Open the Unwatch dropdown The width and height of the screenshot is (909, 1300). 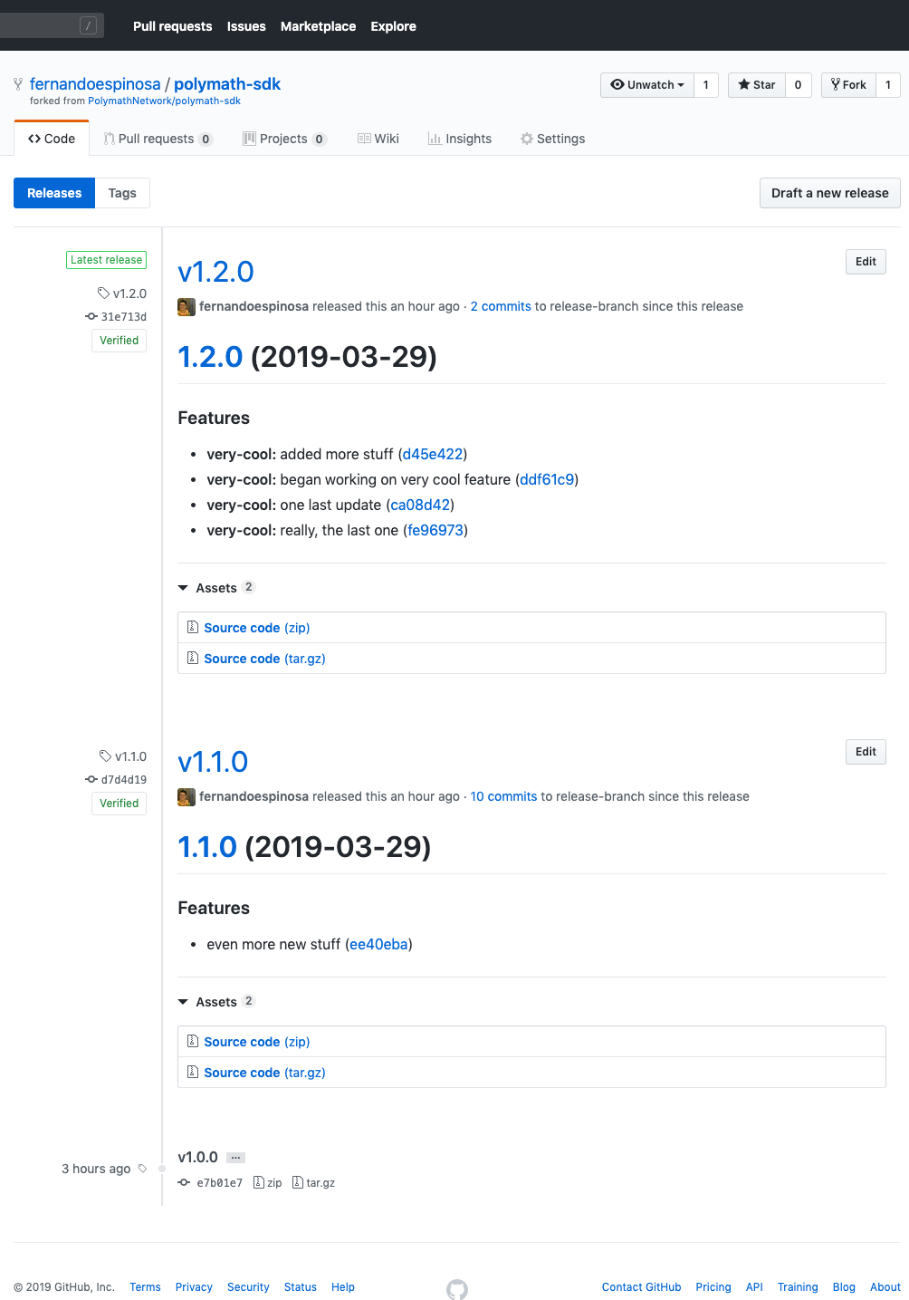tap(647, 85)
